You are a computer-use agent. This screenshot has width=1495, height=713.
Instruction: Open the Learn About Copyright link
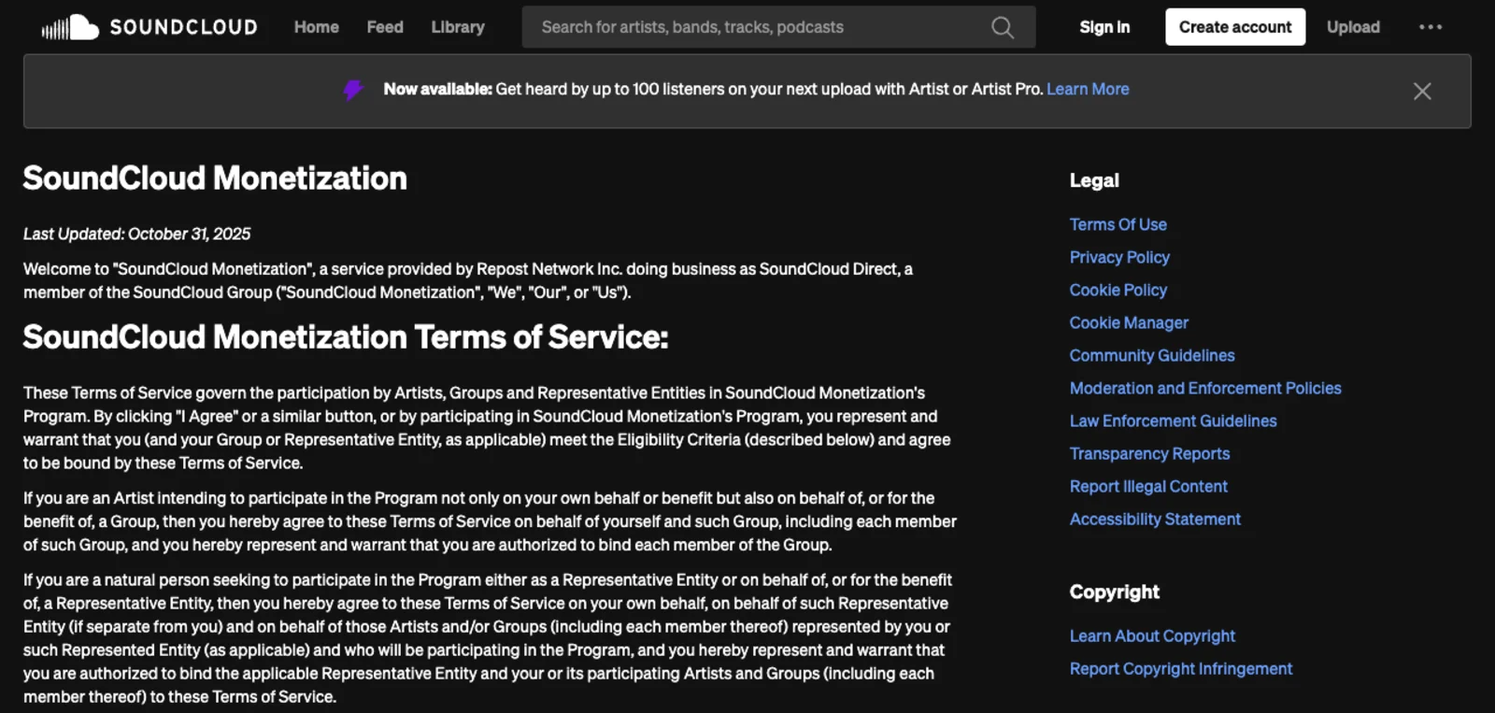(x=1152, y=635)
